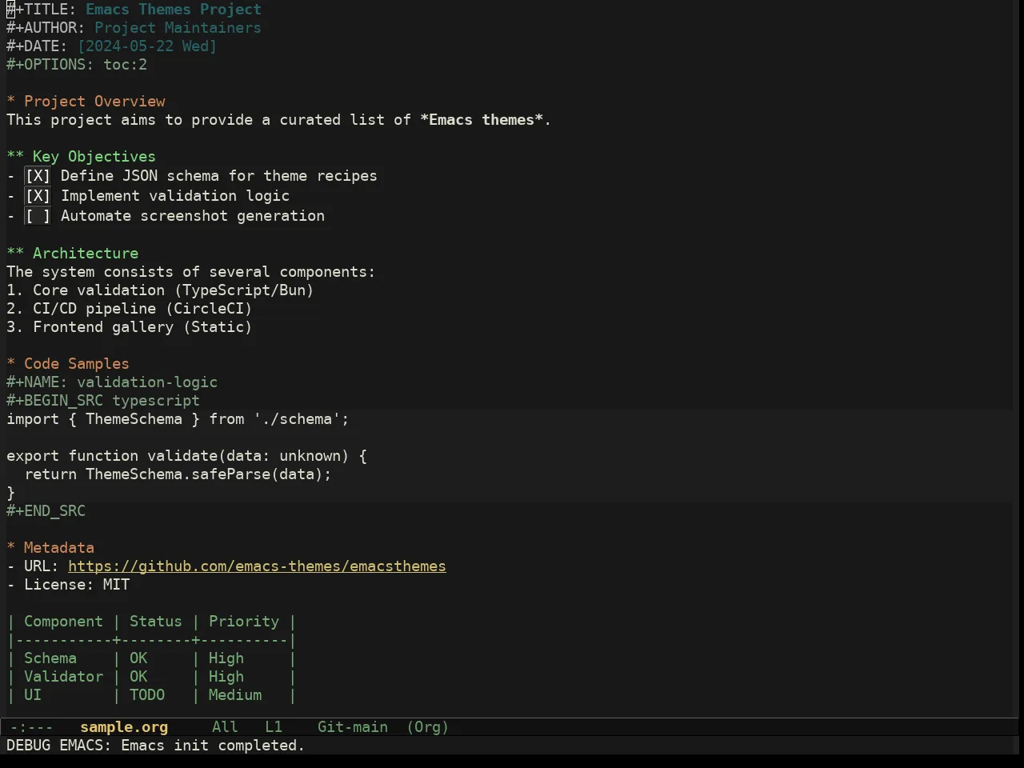Place cursor on 'Emacs Themes Project' title
This screenshot has width=1024, height=768.
click(174, 10)
